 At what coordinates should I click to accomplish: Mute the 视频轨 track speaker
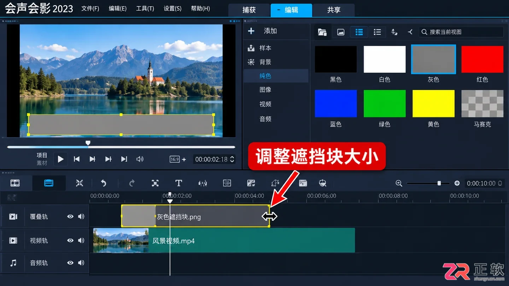tap(81, 240)
